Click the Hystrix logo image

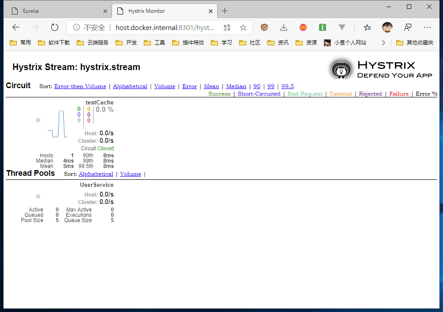click(x=380, y=68)
